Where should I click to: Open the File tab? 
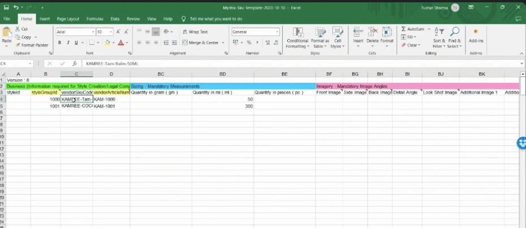click(7, 19)
